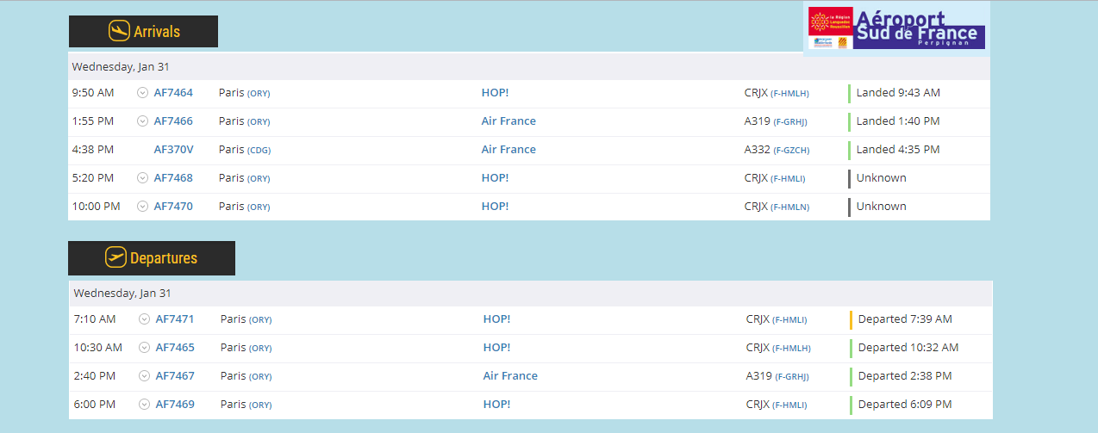This screenshot has width=1098, height=433.
Task: Click status Departed 2:38 PM
Action: click(905, 376)
